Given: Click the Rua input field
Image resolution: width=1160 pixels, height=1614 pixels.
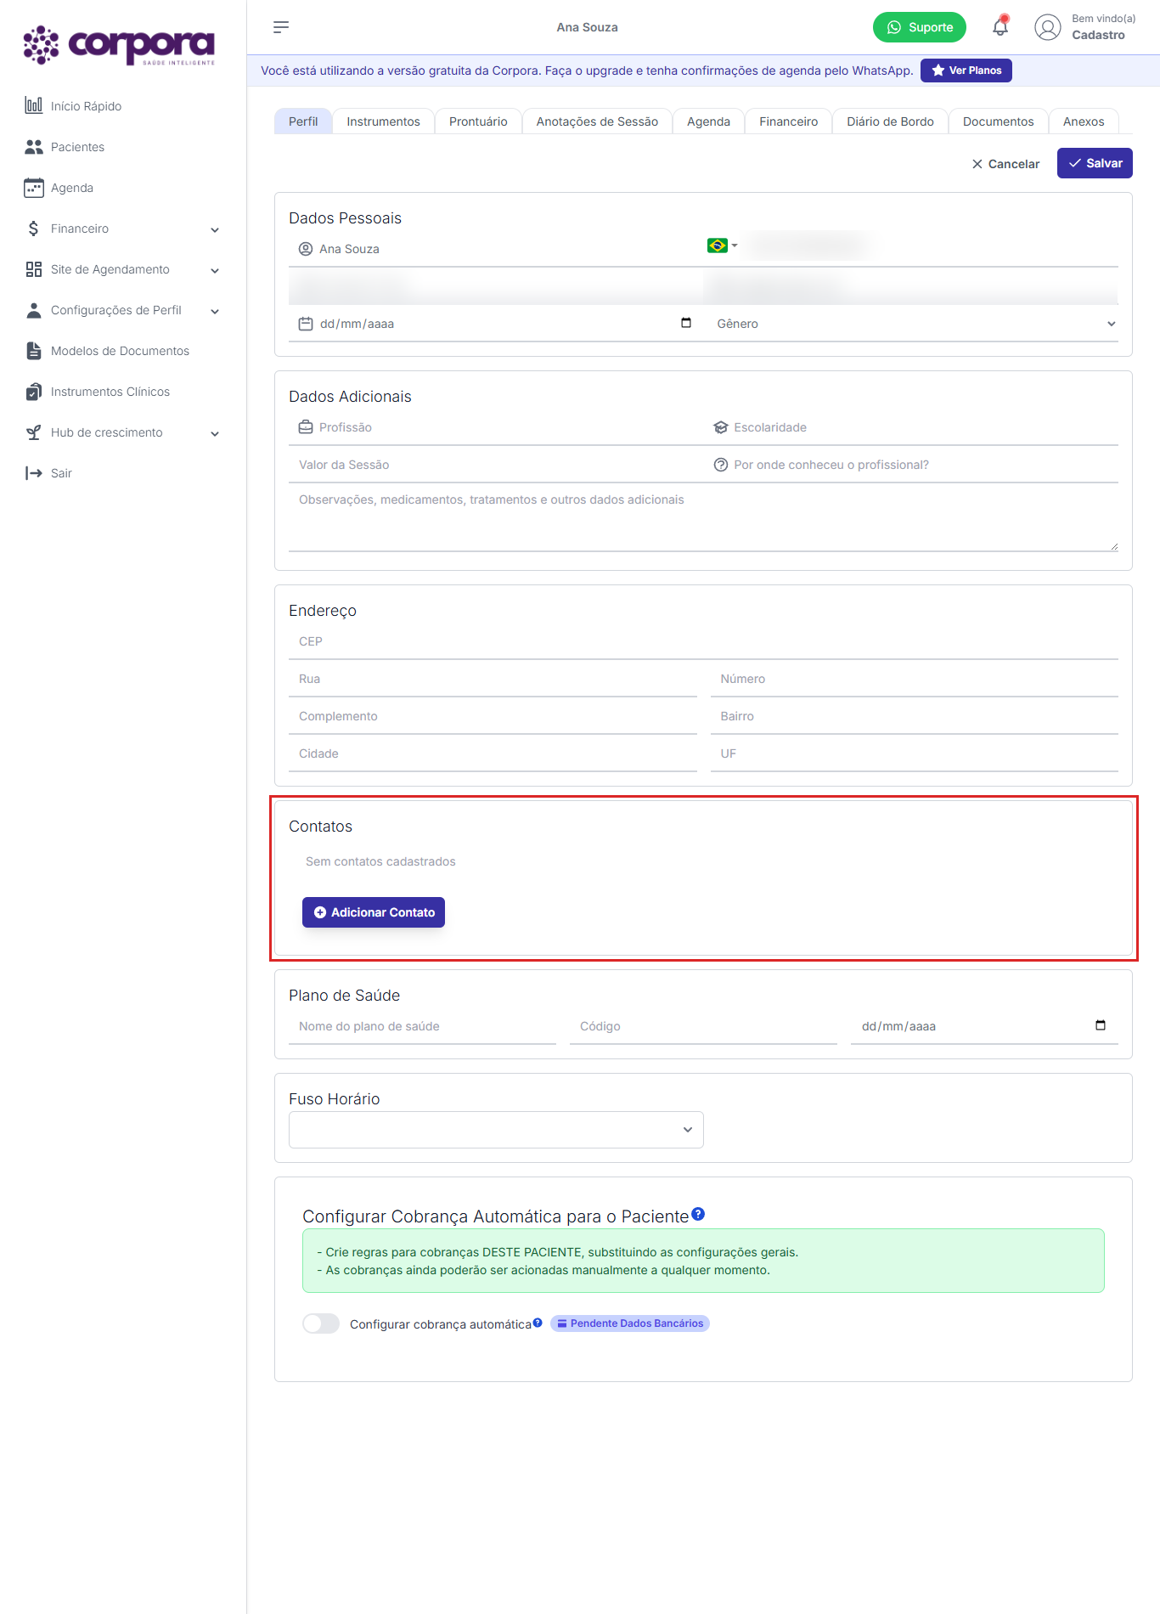Looking at the screenshot, I should point(493,679).
